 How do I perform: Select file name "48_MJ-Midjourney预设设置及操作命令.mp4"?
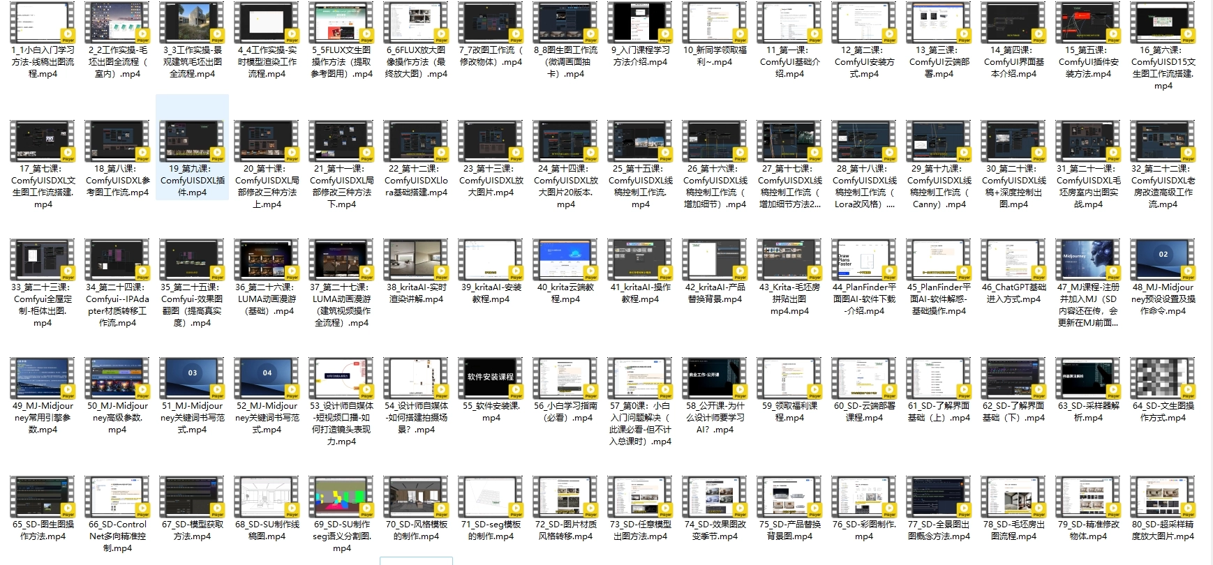pyautogui.click(x=1163, y=299)
